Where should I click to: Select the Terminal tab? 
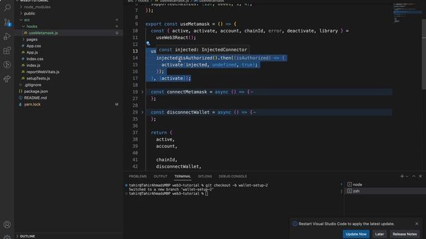[182, 176]
